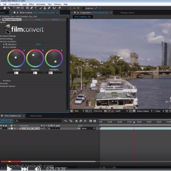Open the Effect menu
171x171 pixels.
[x=31, y=4]
